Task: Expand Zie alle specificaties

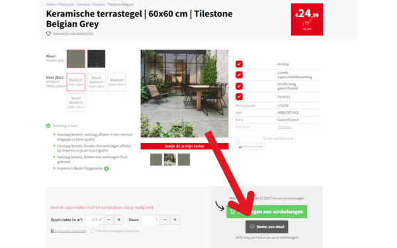Action: [x=277, y=138]
